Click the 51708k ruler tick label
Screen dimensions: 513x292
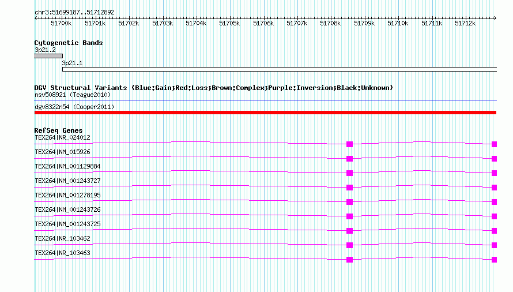click(330, 23)
